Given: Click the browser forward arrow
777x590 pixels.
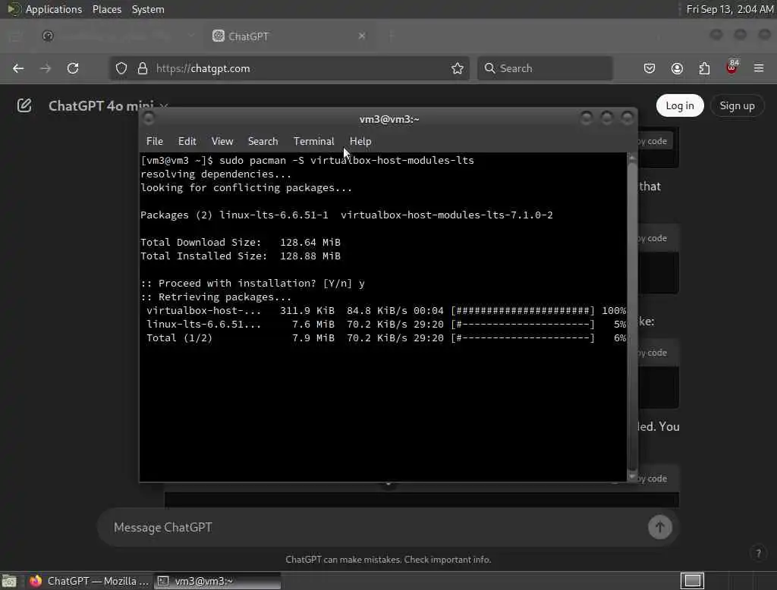Looking at the screenshot, I should [46, 68].
